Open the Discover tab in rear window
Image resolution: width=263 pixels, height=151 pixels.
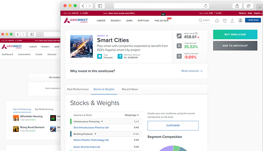point(52,54)
